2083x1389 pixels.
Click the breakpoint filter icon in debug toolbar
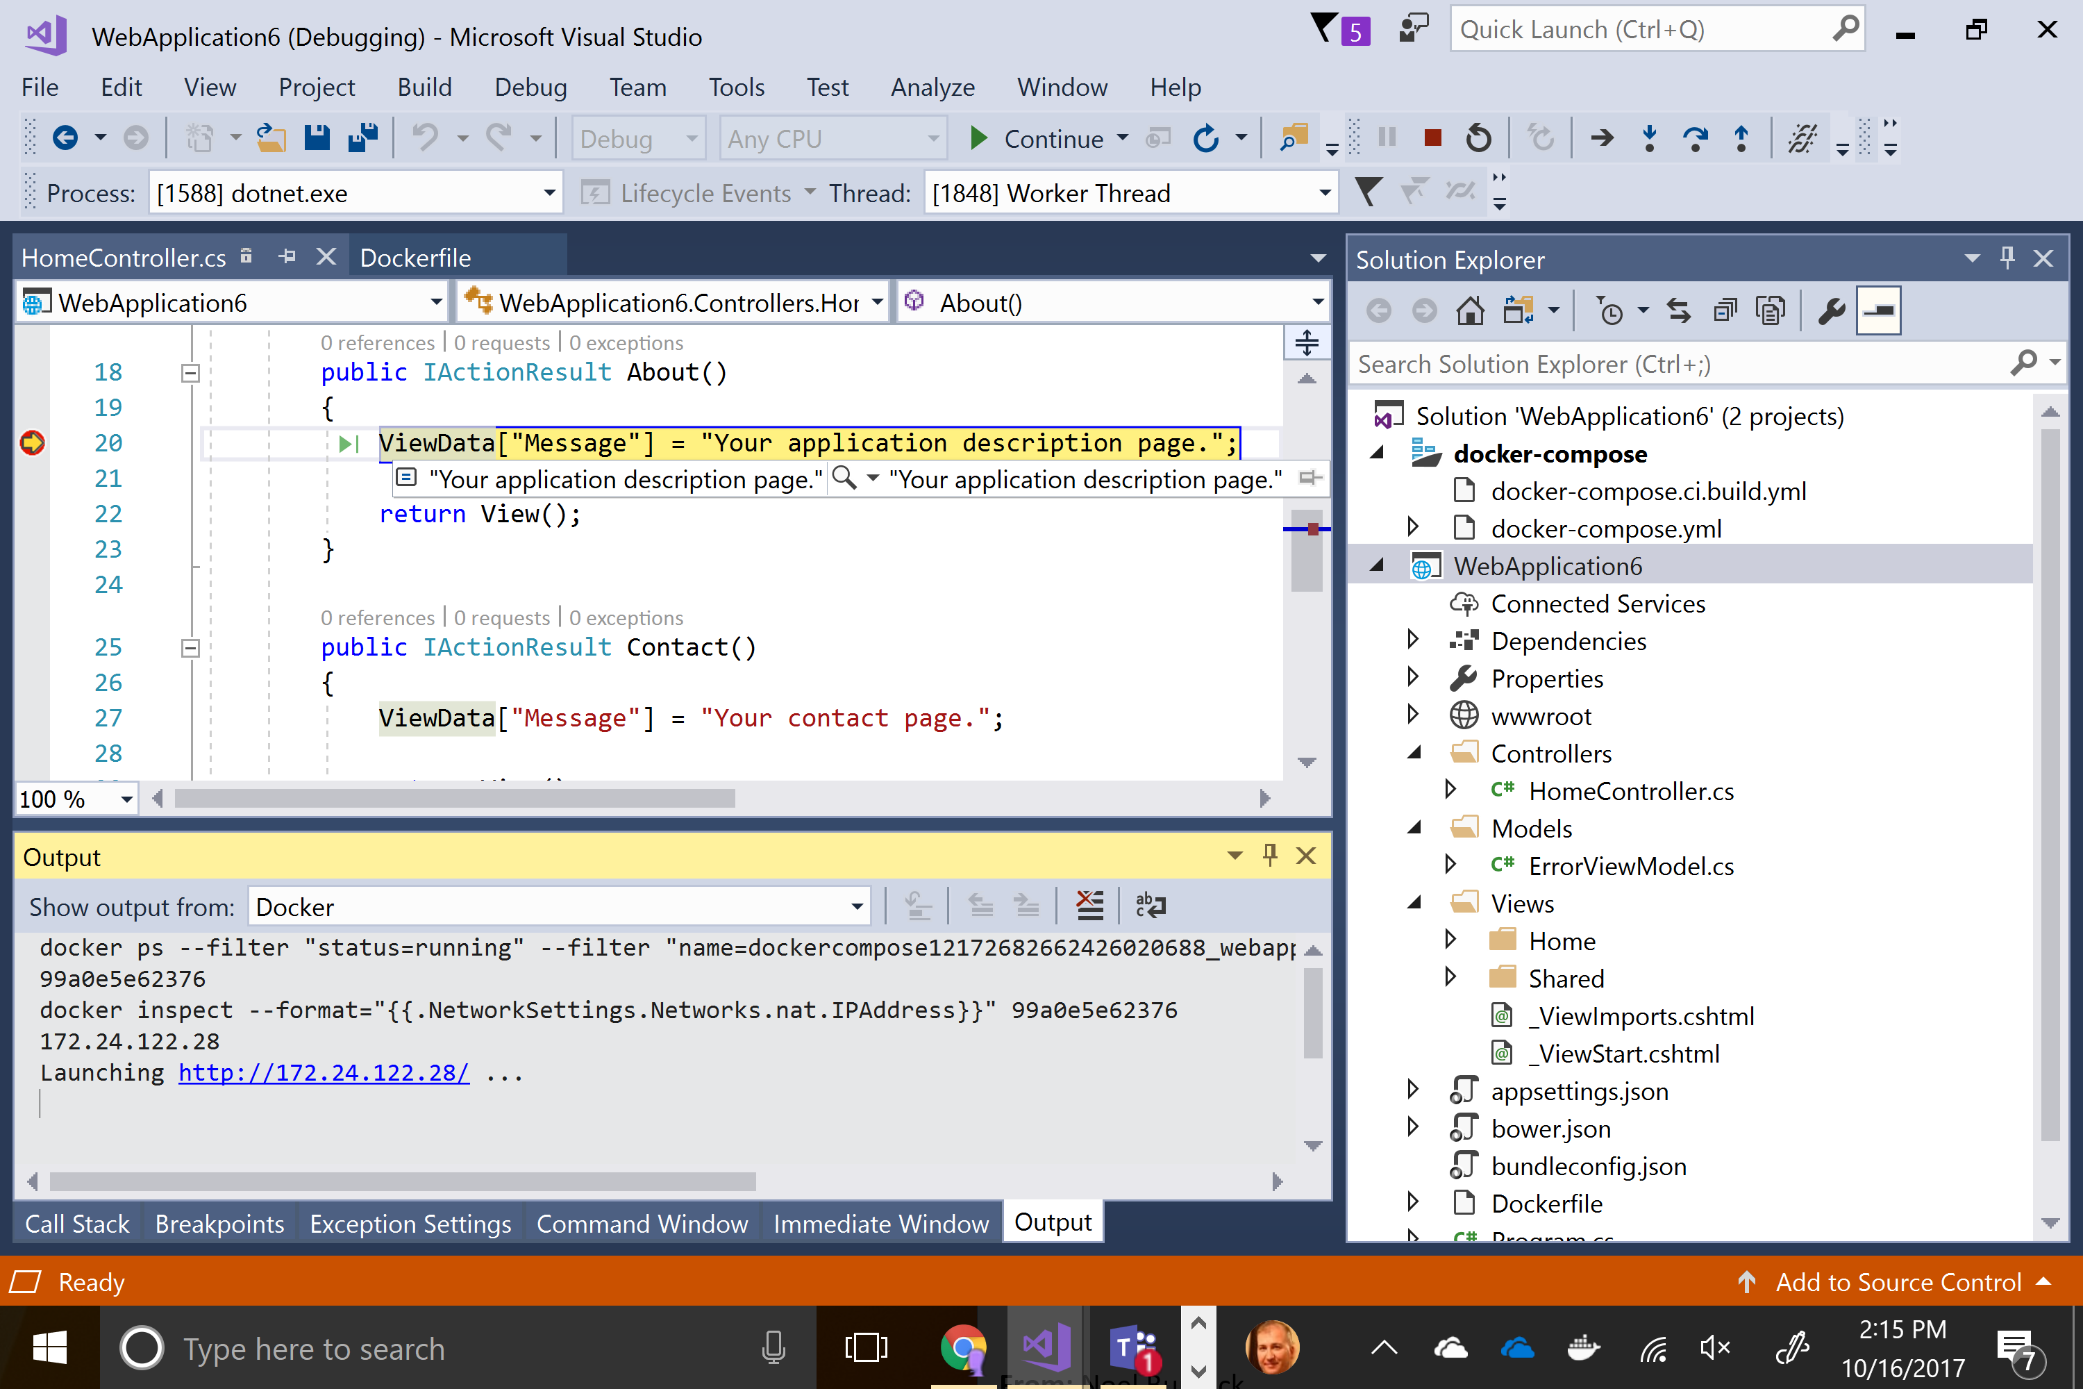pos(1371,192)
